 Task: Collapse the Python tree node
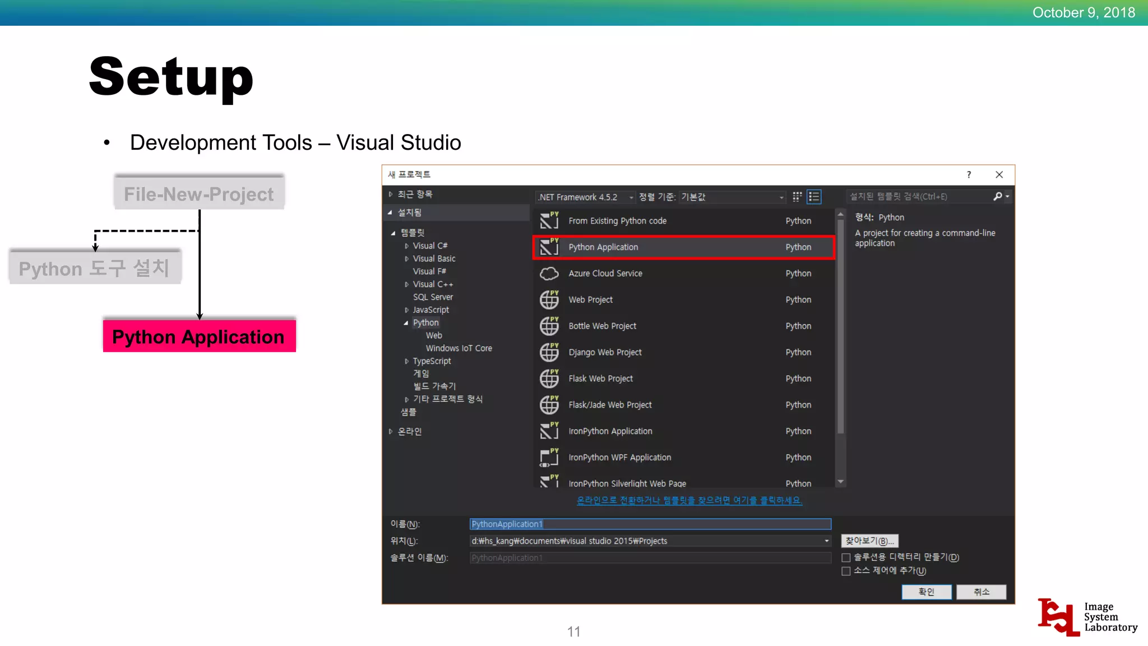(x=406, y=323)
